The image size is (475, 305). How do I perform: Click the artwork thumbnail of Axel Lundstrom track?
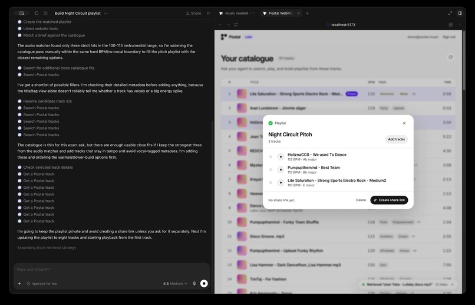pos(242,108)
